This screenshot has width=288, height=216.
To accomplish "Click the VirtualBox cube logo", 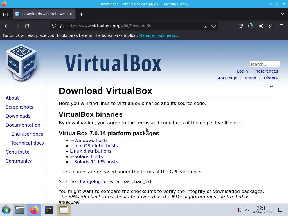I will point(21,63).
